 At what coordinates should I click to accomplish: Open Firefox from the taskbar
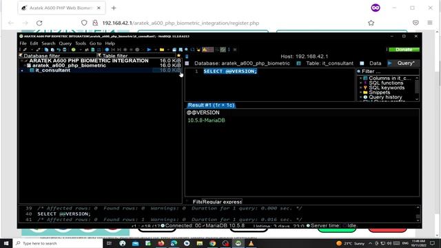click(161, 243)
